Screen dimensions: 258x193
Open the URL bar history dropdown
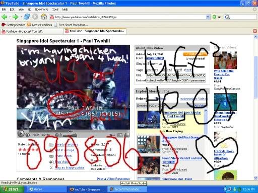click(208, 17)
